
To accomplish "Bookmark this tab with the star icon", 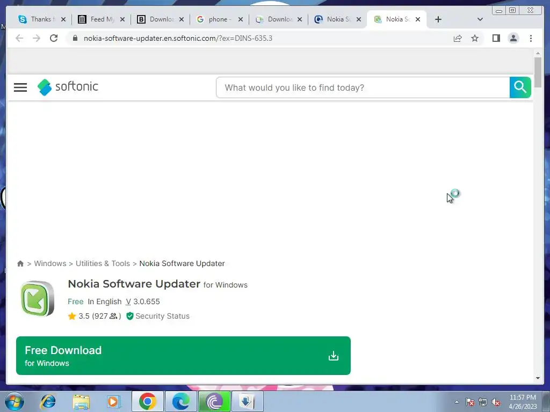I will point(475,38).
